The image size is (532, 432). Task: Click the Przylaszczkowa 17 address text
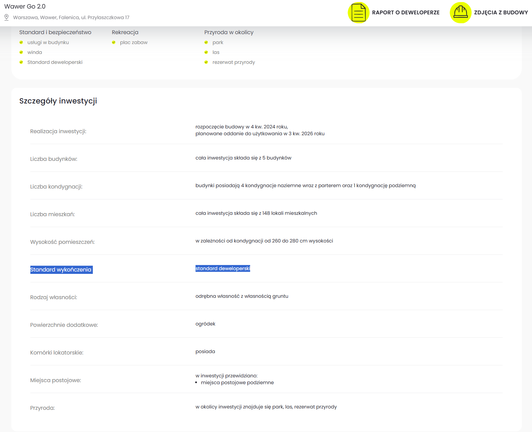[71, 17]
